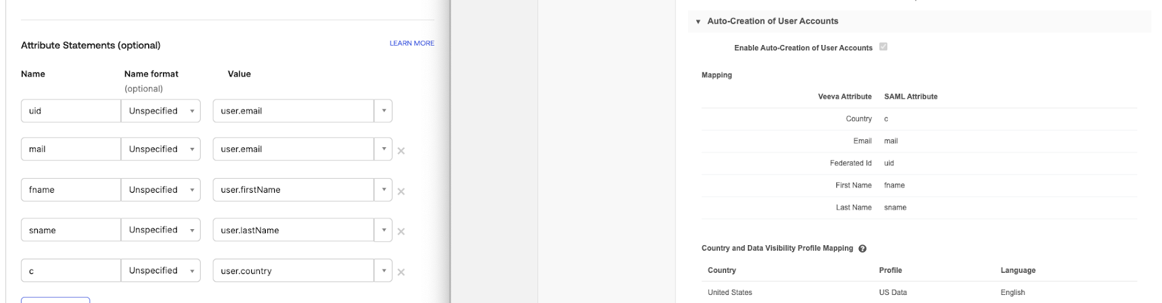Screen dimensions: 1162x303
Task: Open value dropdown arrow for uid user.email
Action: (383, 111)
